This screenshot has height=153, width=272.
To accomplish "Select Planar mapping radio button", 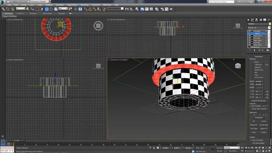I will (x=253, y=62).
